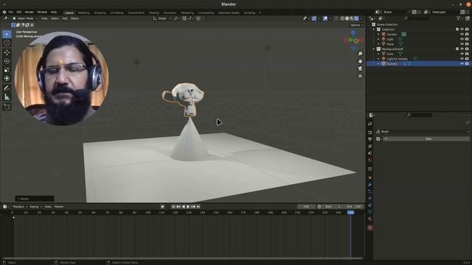Click the blue current frame marker
472x265 pixels.
tap(351, 213)
